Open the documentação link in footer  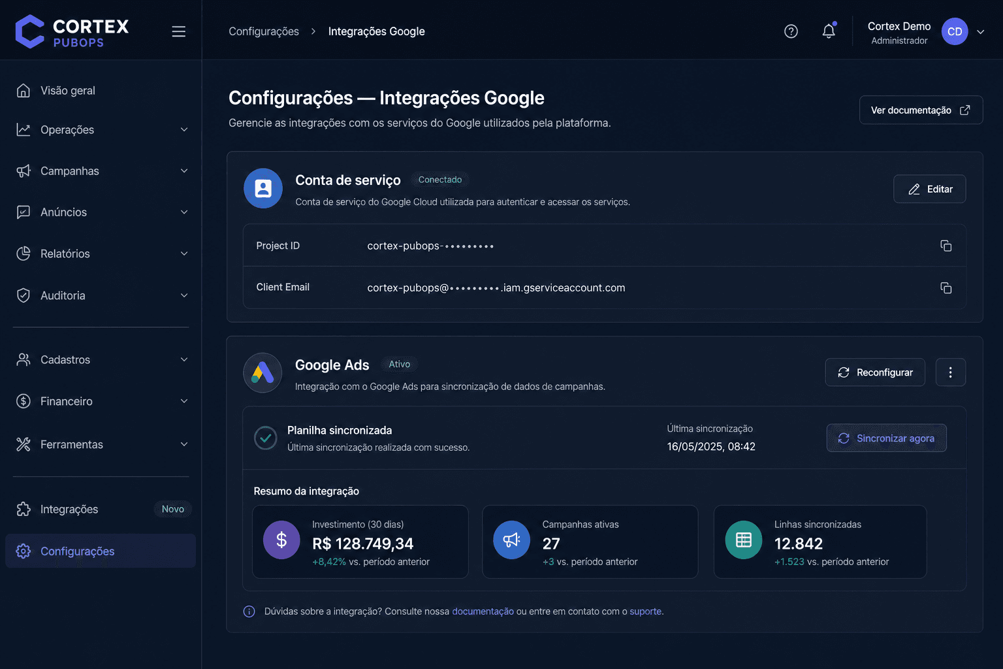[x=483, y=612]
